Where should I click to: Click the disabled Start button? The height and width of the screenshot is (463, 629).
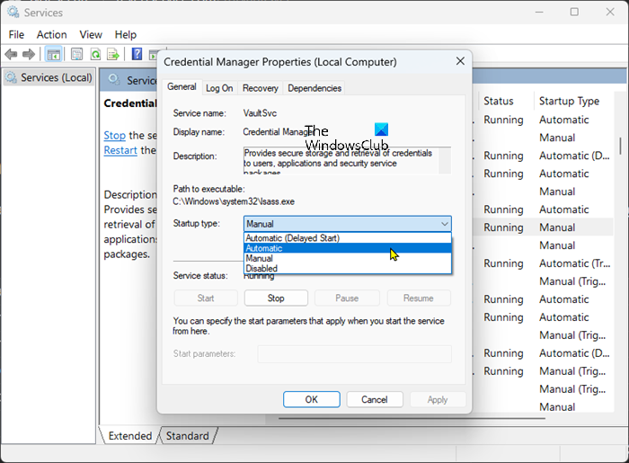(x=206, y=298)
